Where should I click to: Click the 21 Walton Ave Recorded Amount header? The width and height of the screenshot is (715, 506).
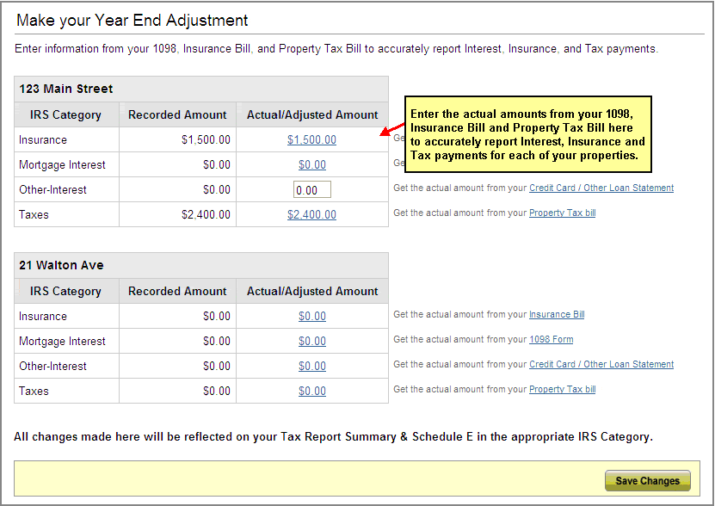pos(177,291)
